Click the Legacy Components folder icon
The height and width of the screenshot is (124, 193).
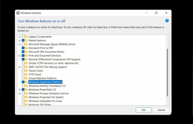[x=26, y=37]
